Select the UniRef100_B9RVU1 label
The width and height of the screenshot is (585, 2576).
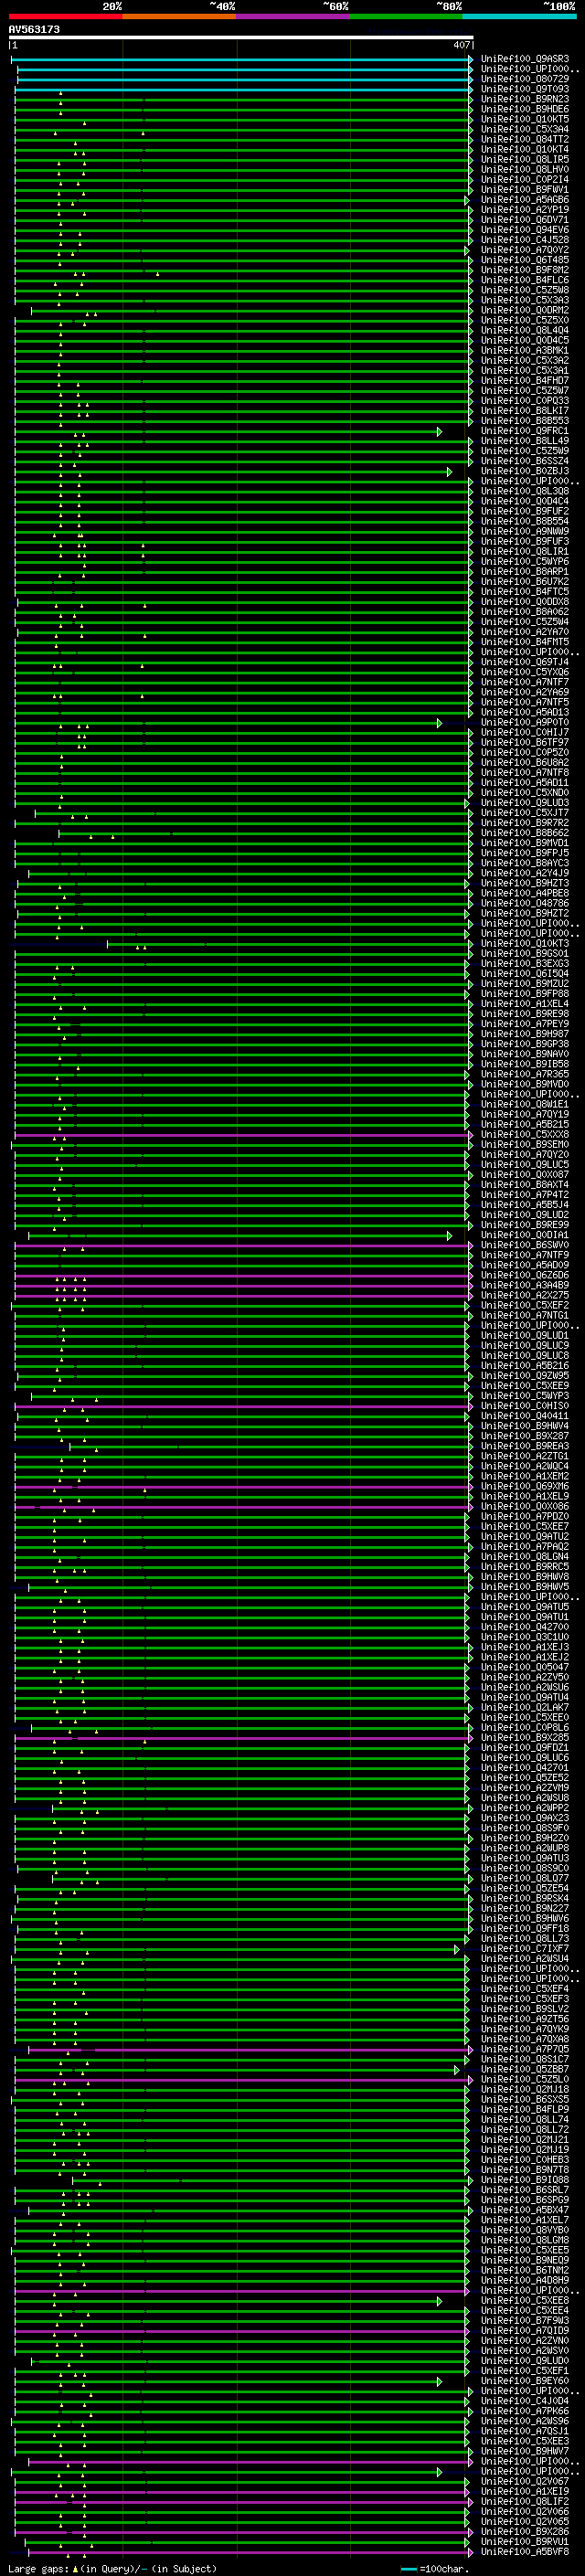[x=525, y=2541]
